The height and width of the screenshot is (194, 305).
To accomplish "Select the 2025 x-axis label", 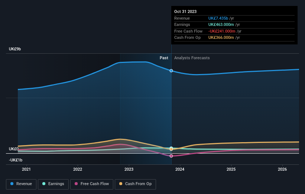I will (x=231, y=170).
